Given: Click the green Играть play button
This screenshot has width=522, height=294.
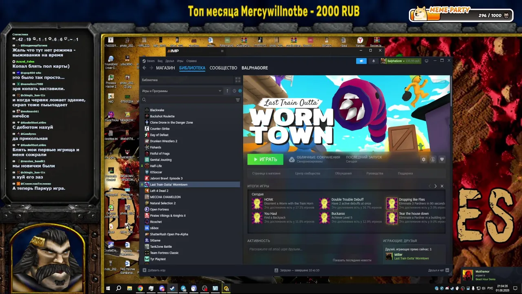Looking at the screenshot, I should coord(265,159).
